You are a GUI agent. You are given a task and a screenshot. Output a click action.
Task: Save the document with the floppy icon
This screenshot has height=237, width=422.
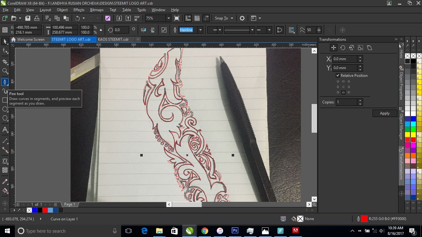pyautogui.click(x=28, y=18)
